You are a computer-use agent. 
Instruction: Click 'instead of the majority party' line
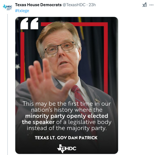point(67,128)
